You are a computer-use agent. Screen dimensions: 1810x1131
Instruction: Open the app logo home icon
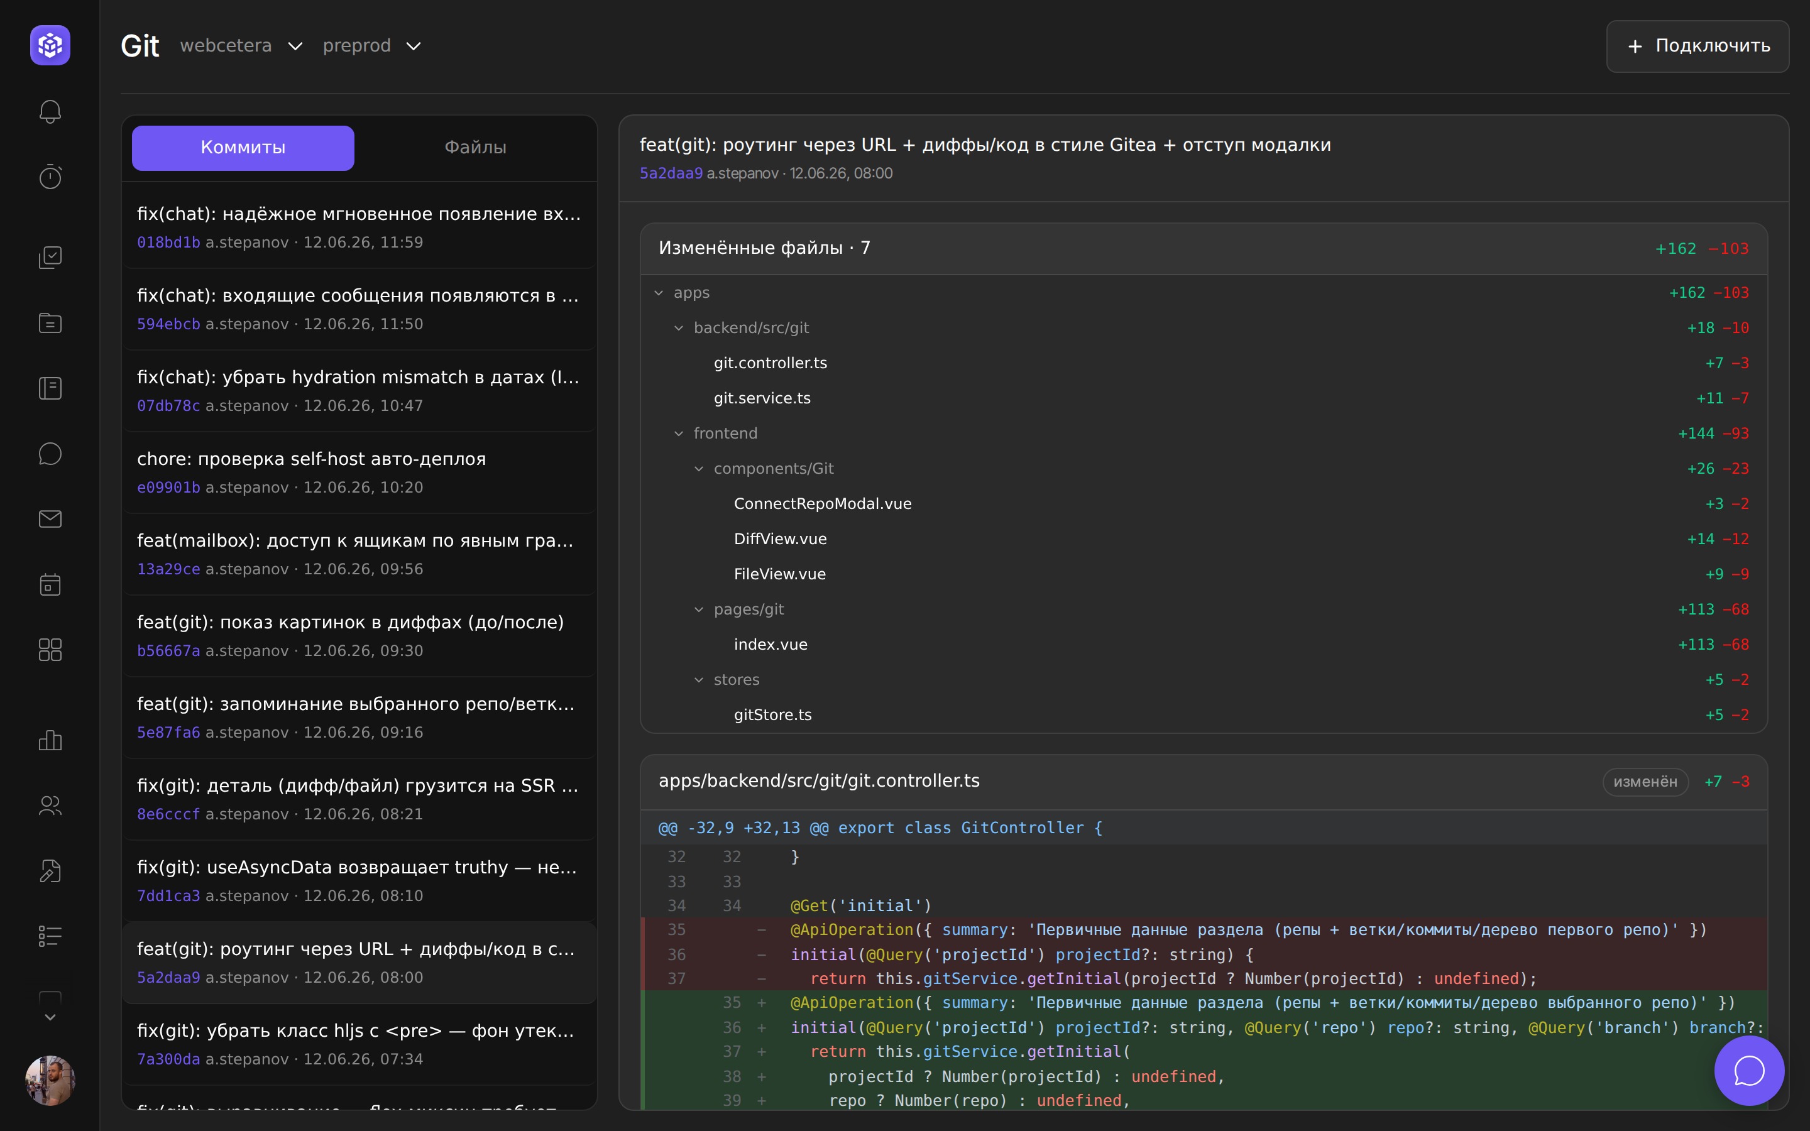point(50,46)
